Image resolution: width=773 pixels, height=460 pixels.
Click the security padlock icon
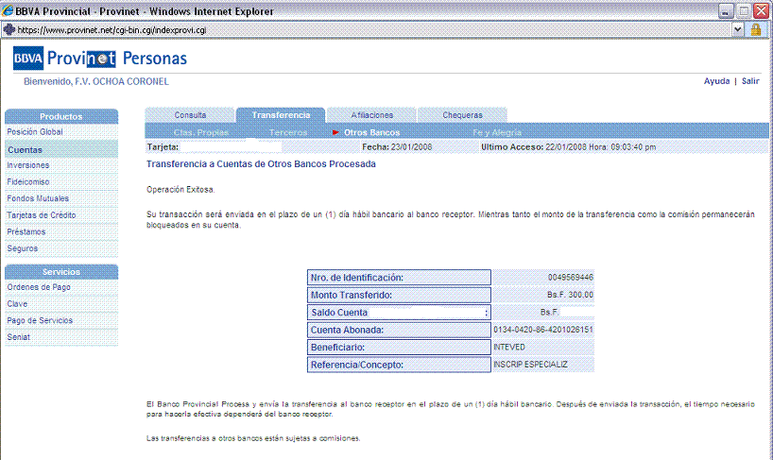(x=756, y=29)
